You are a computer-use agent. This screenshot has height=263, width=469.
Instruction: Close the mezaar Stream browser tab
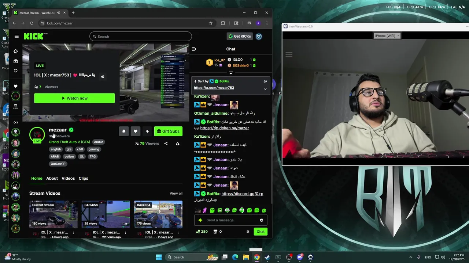64,13
